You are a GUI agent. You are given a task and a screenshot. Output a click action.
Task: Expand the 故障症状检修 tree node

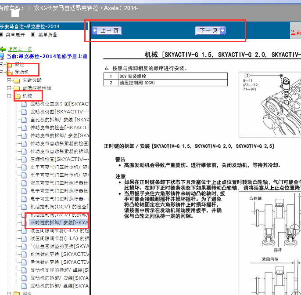tap(9, 88)
